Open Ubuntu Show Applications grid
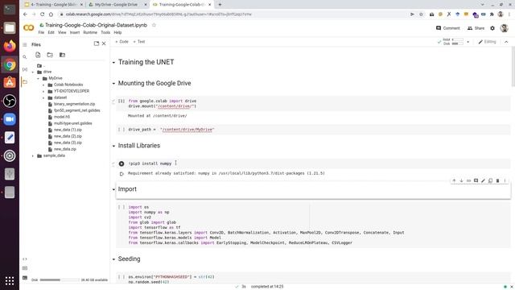 [10, 280]
